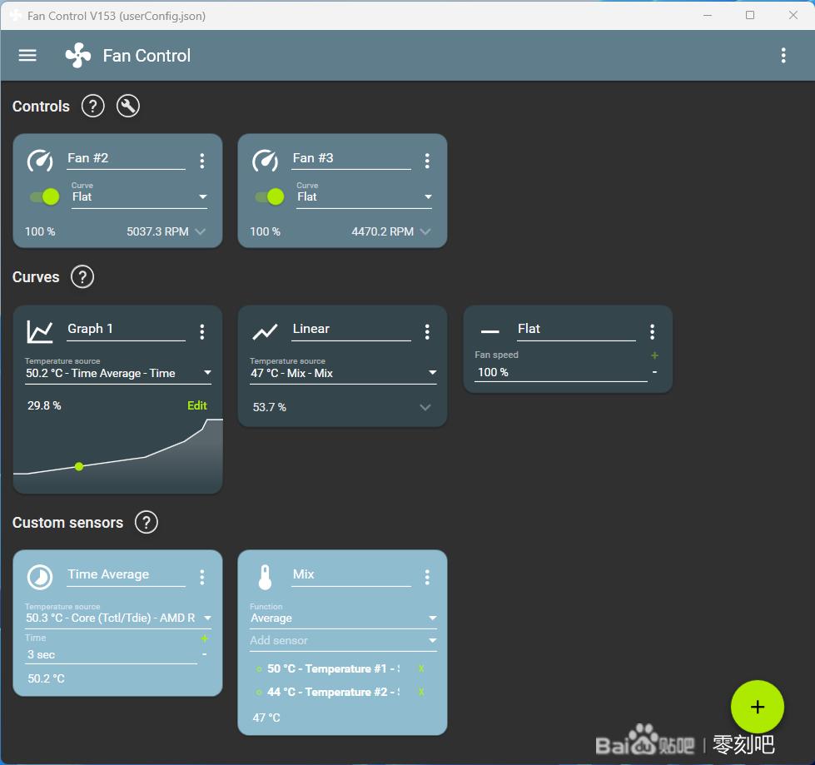Click the 47 °C Mix output value
The image size is (815, 765).
tap(266, 718)
